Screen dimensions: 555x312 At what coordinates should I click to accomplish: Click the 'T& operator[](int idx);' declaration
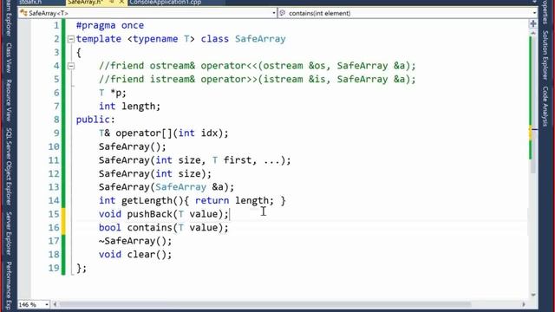coord(164,133)
